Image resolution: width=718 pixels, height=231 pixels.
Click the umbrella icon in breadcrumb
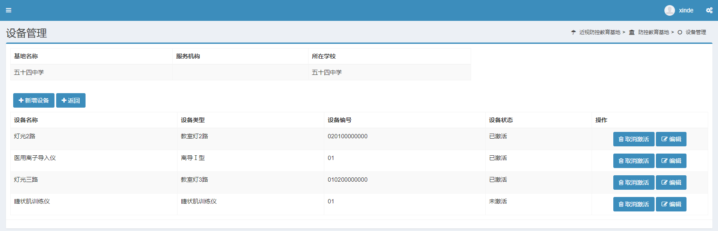pos(573,32)
